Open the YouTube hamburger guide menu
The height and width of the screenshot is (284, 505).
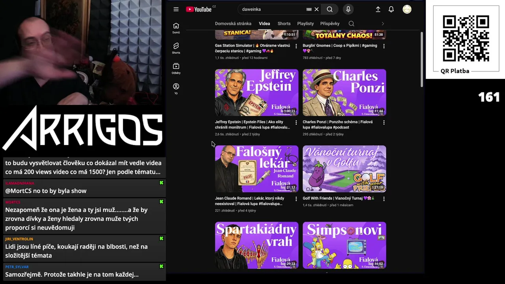click(176, 9)
